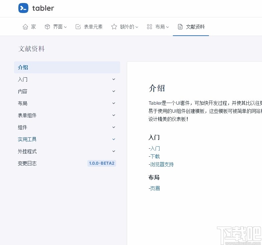Click the 文献资料 page title
262x245 pixels.
point(31,49)
